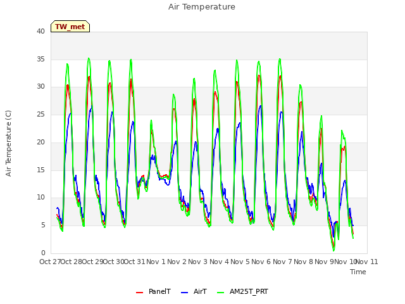Click the 'Oct 31' x-axis tick label

[135, 262]
